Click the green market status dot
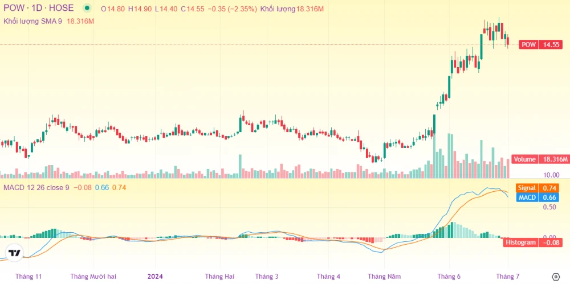570x284 pixels. pos(87,9)
